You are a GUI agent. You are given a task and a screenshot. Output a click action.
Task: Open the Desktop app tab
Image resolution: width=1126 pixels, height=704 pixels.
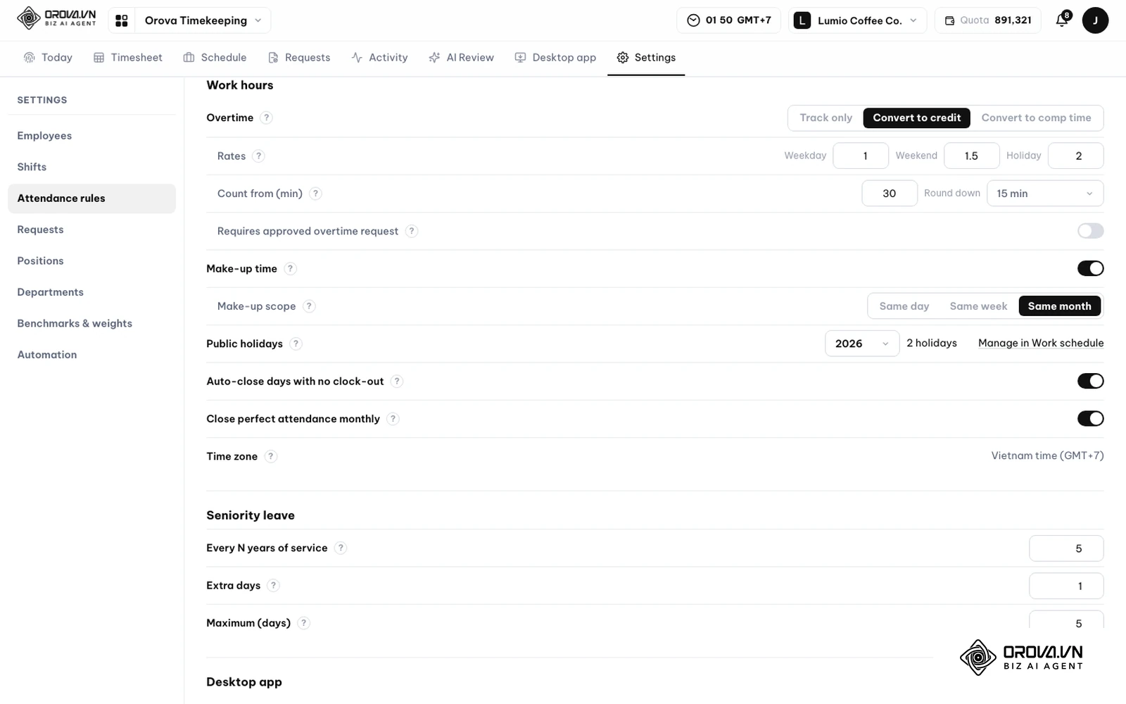(x=555, y=58)
